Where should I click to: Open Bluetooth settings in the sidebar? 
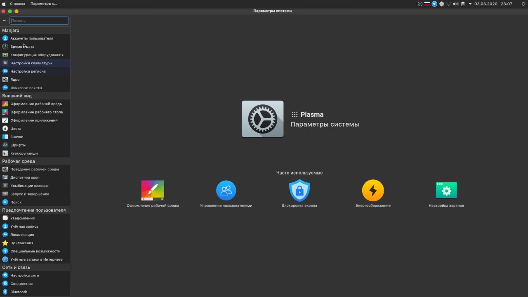pyautogui.click(x=35, y=292)
